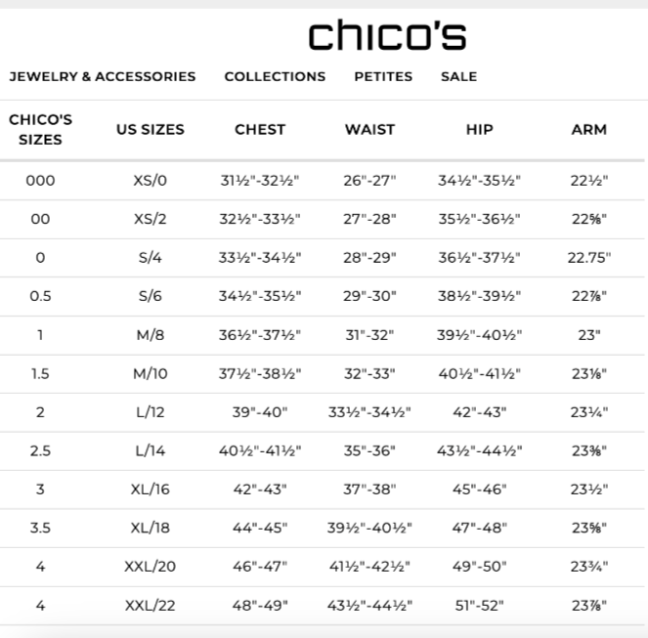This screenshot has width=648, height=638.
Task: Select the US Sizes column header
Action: tap(151, 129)
